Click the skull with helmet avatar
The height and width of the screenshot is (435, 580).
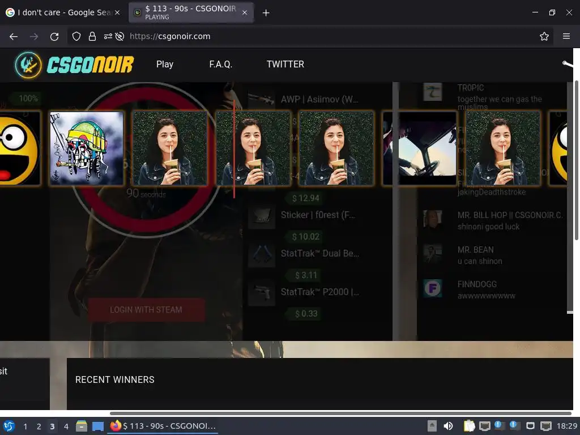(87, 148)
